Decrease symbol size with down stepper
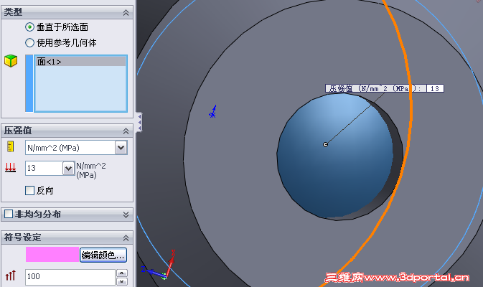Image resolution: width=483 pixels, height=287 pixels. [122, 281]
